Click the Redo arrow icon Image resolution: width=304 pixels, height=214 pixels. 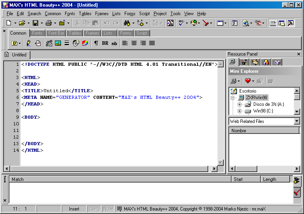pos(116,23)
